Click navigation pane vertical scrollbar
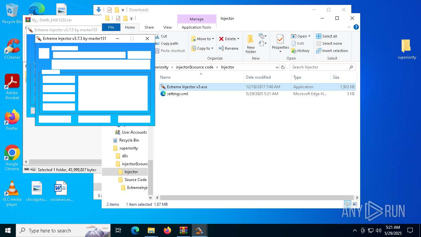This screenshot has height=237, width=421. coord(150,177)
